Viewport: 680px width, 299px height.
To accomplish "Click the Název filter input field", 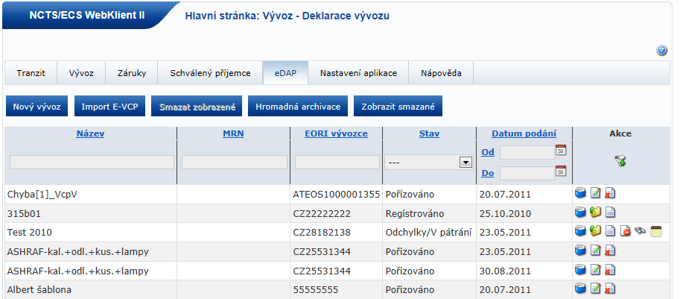I will [92, 162].
